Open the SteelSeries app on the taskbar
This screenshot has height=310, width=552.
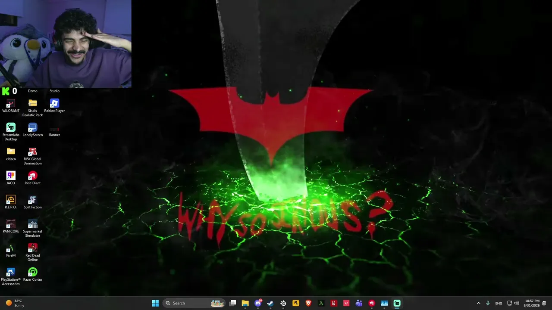pyautogui.click(x=283, y=303)
